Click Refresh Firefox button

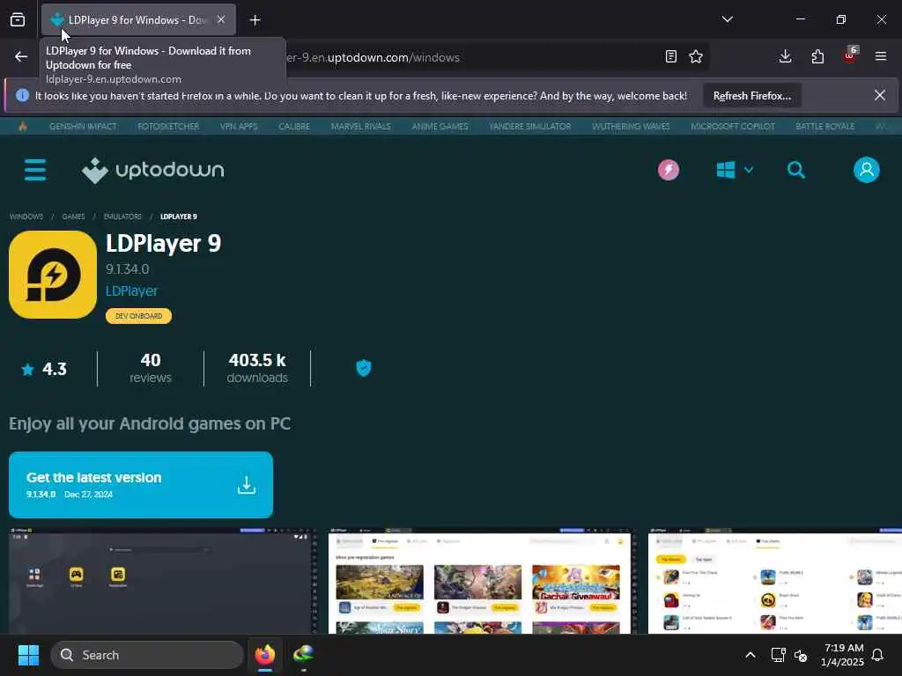(752, 96)
